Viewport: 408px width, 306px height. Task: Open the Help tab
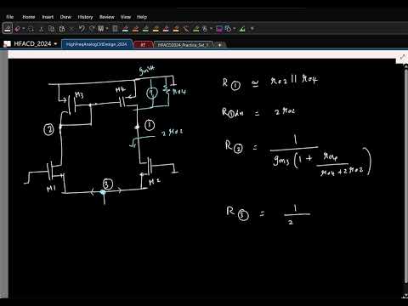tap(142, 17)
